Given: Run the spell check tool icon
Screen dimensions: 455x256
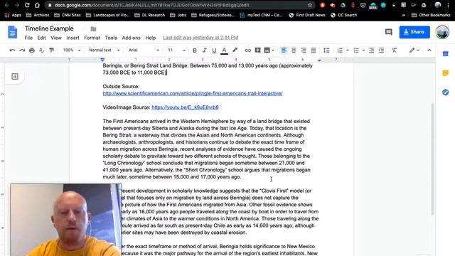Looking at the screenshot, I should (42, 50).
